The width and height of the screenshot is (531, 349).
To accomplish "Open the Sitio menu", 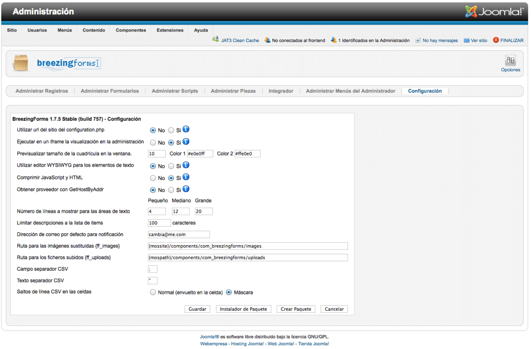I will point(12,30).
